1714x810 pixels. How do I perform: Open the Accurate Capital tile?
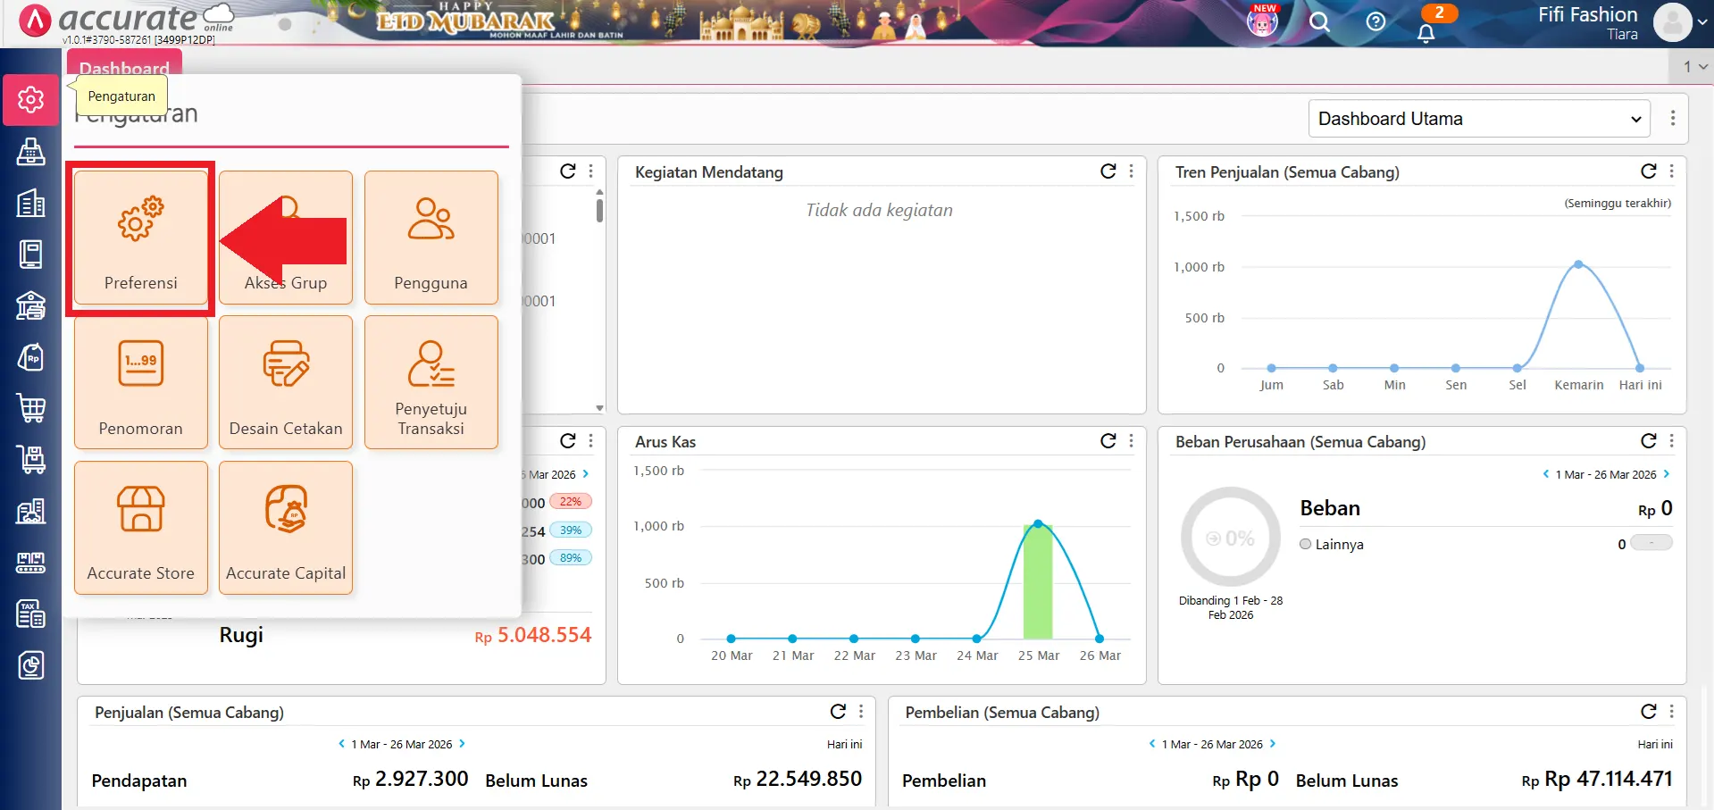286,527
